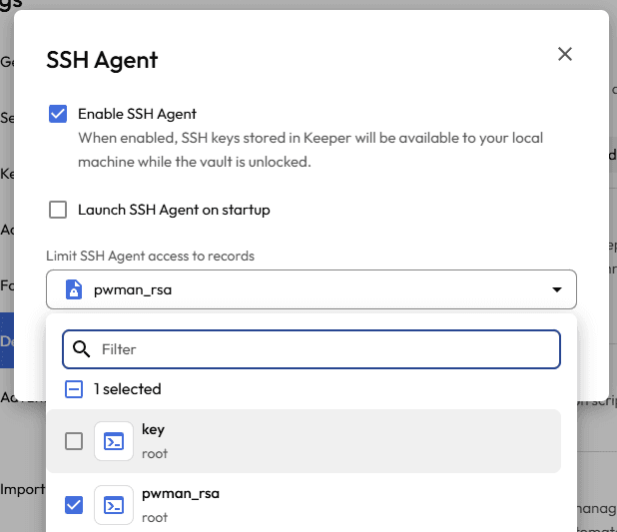617x532 pixels.
Task: Tick the checkbox for the key record
Action: point(74,441)
